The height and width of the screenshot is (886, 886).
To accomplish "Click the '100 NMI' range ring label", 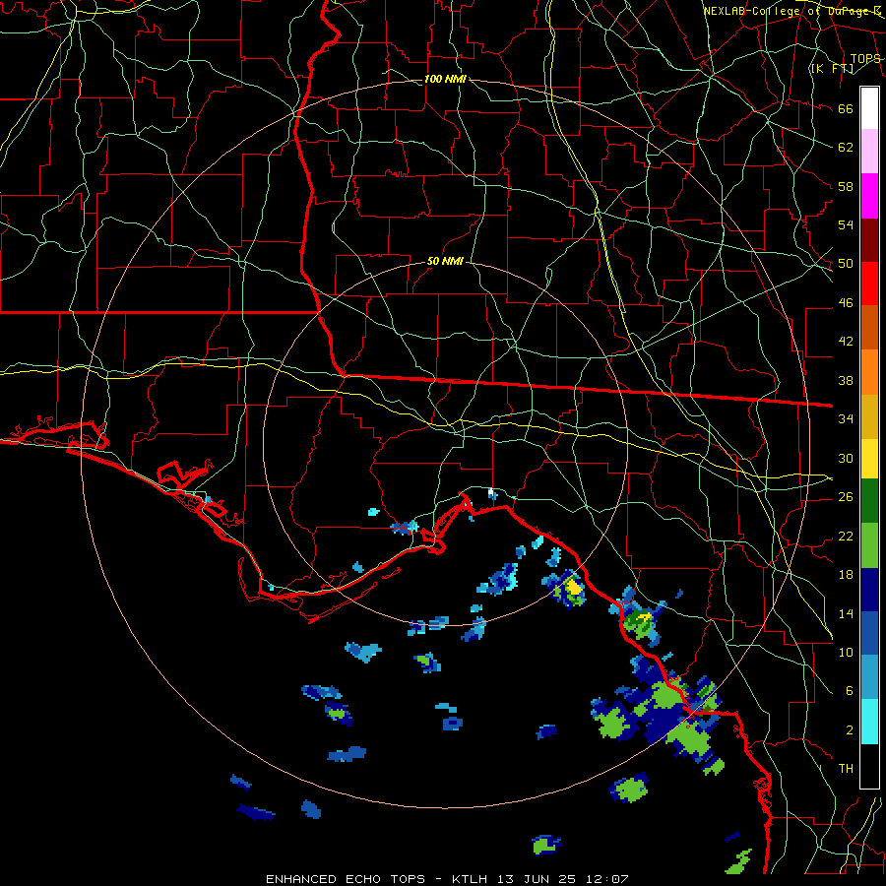I will (x=445, y=79).
